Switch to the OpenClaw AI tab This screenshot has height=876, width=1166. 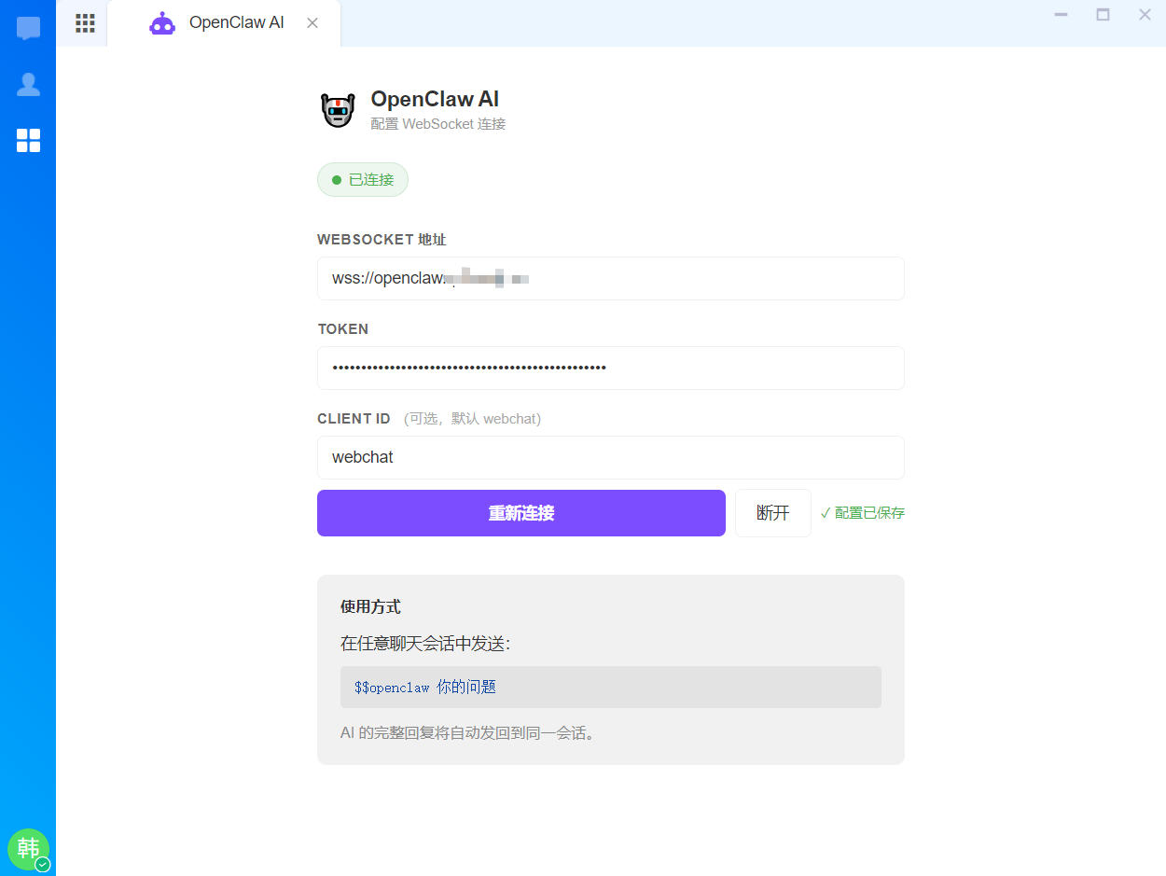coord(224,23)
